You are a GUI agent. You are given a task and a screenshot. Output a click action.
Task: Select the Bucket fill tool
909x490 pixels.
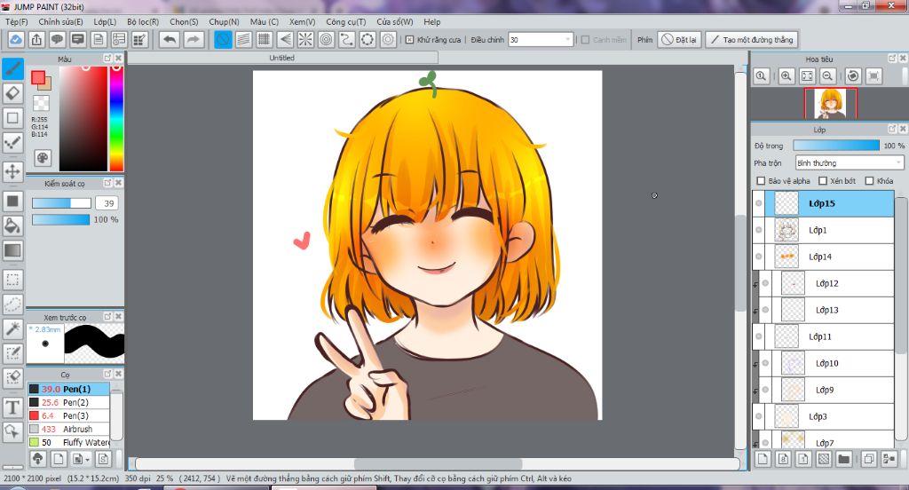pos(12,225)
